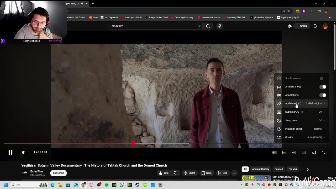Click the page's vertical scrollbar
The width and height of the screenshot is (336, 189).
(x=334, y=47)
